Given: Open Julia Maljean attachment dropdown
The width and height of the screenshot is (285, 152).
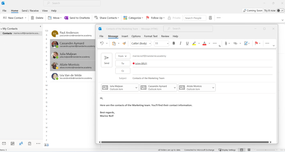Looking at the screenshot, I should pyautogui.click(x=136, y=88).
